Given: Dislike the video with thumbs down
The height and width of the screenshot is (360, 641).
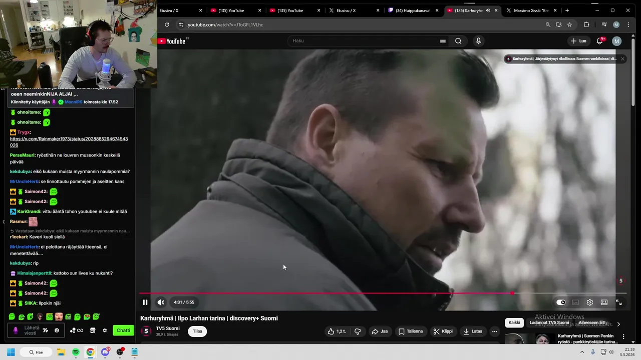Looking at the screenshot, I should tap(358, 331).
